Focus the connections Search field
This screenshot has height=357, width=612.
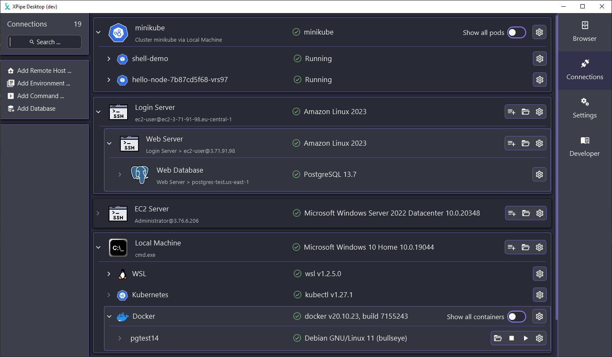(x=44, y=42)
